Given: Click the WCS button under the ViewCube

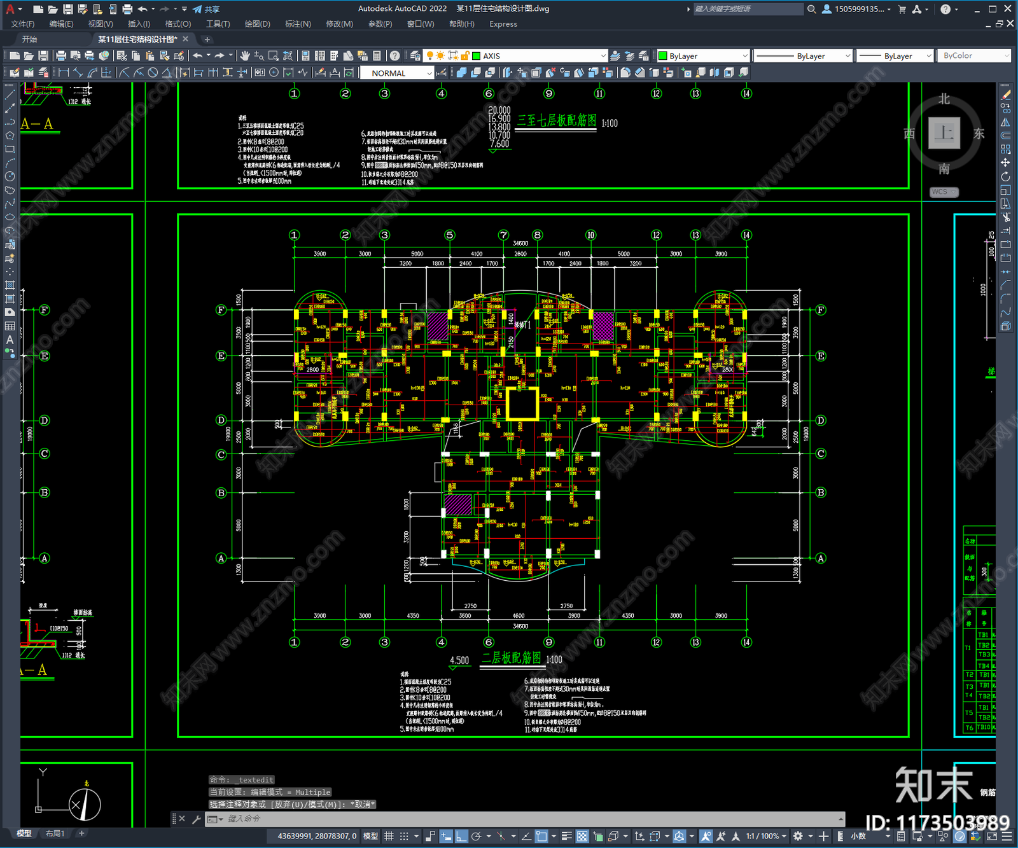Looking at the screenshot, I should [944, 191].
